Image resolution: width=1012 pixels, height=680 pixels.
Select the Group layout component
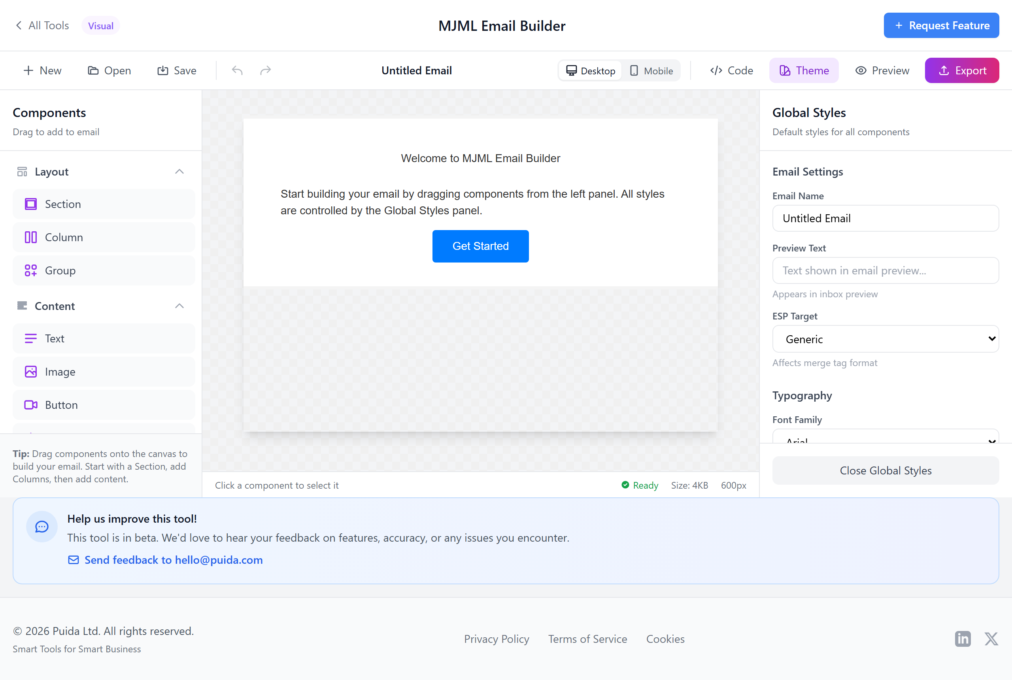[104, 270]
